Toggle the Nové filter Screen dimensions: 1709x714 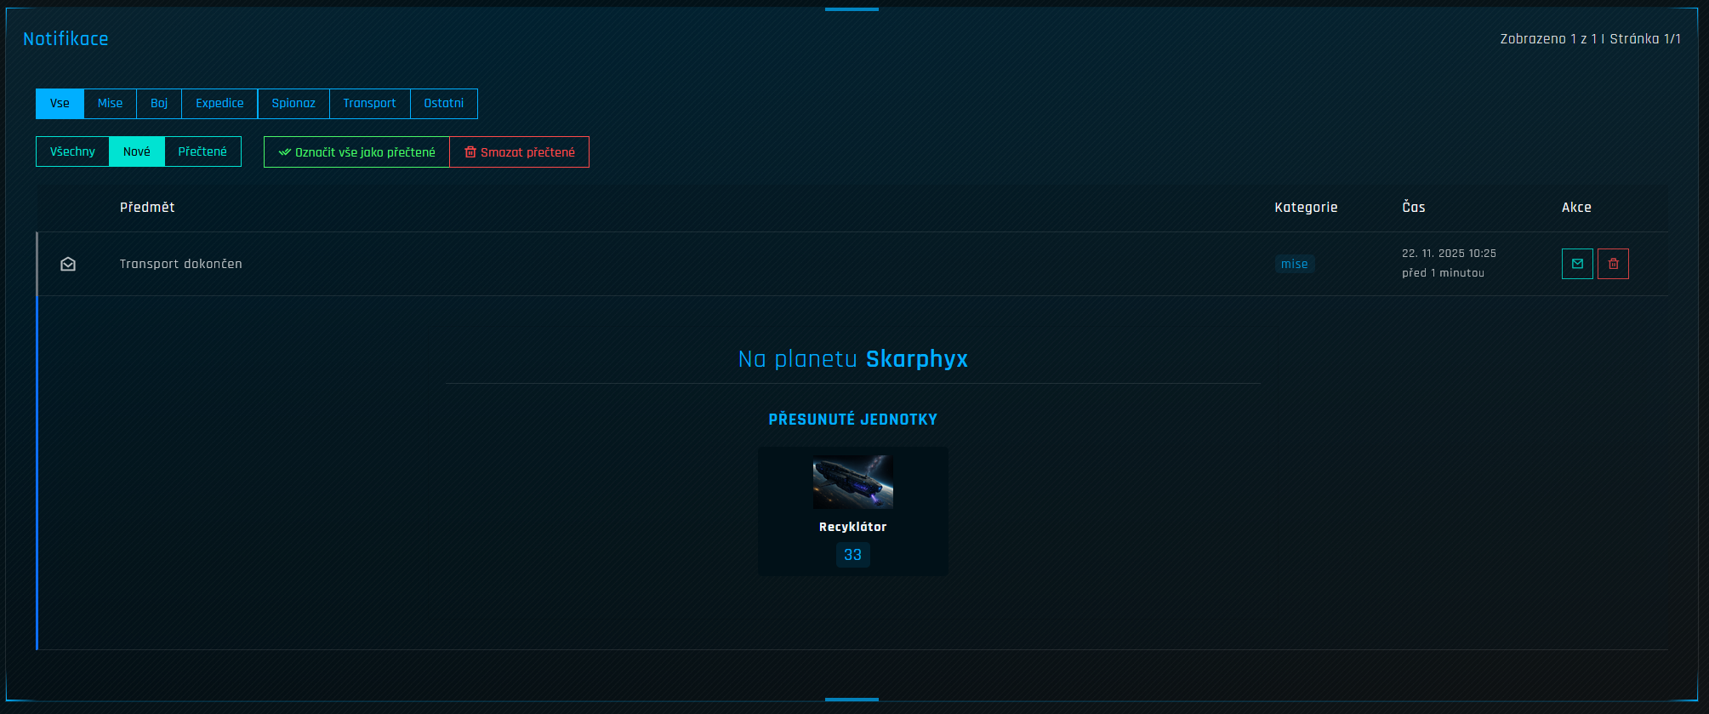pyautogui.click(x=136, y=151)
